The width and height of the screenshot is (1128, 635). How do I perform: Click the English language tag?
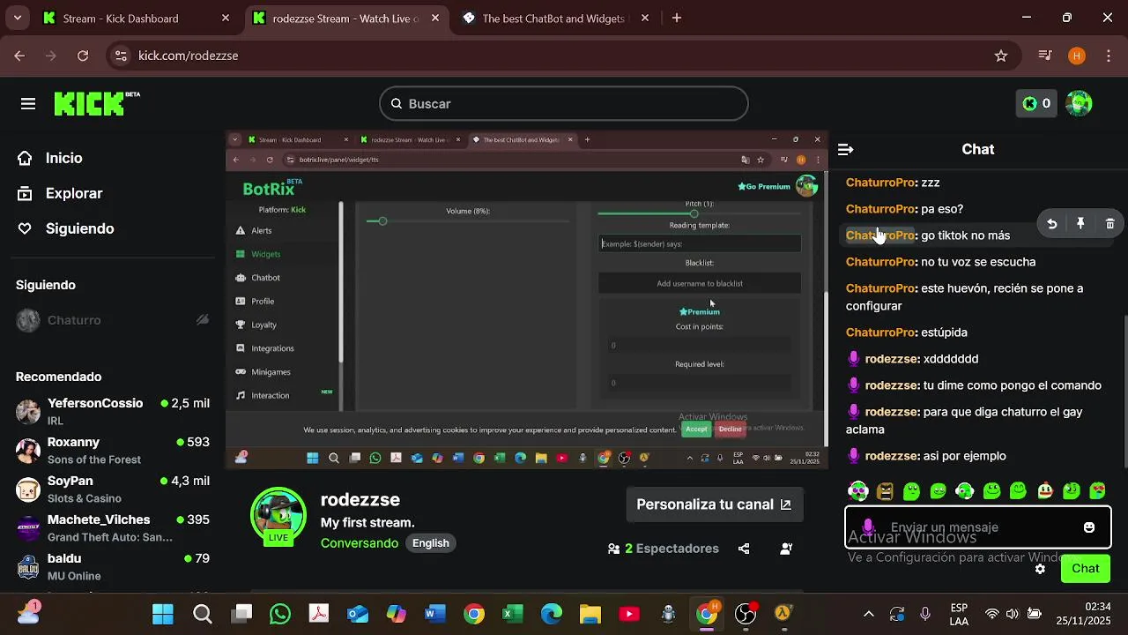[431, 543]
